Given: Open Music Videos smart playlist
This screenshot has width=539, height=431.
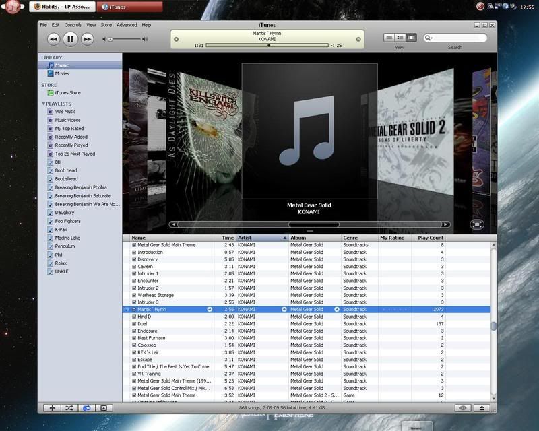Looking at the screenshot, I should point(80,120).
